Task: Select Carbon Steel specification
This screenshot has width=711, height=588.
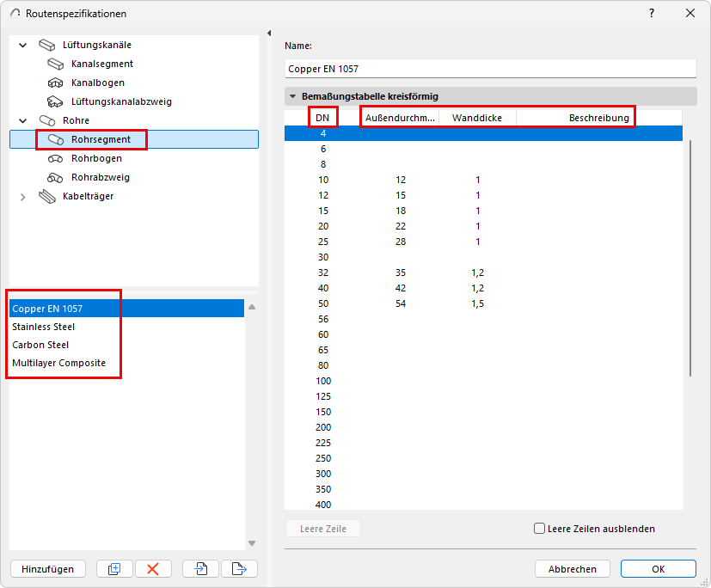Action: coord(127,345)
